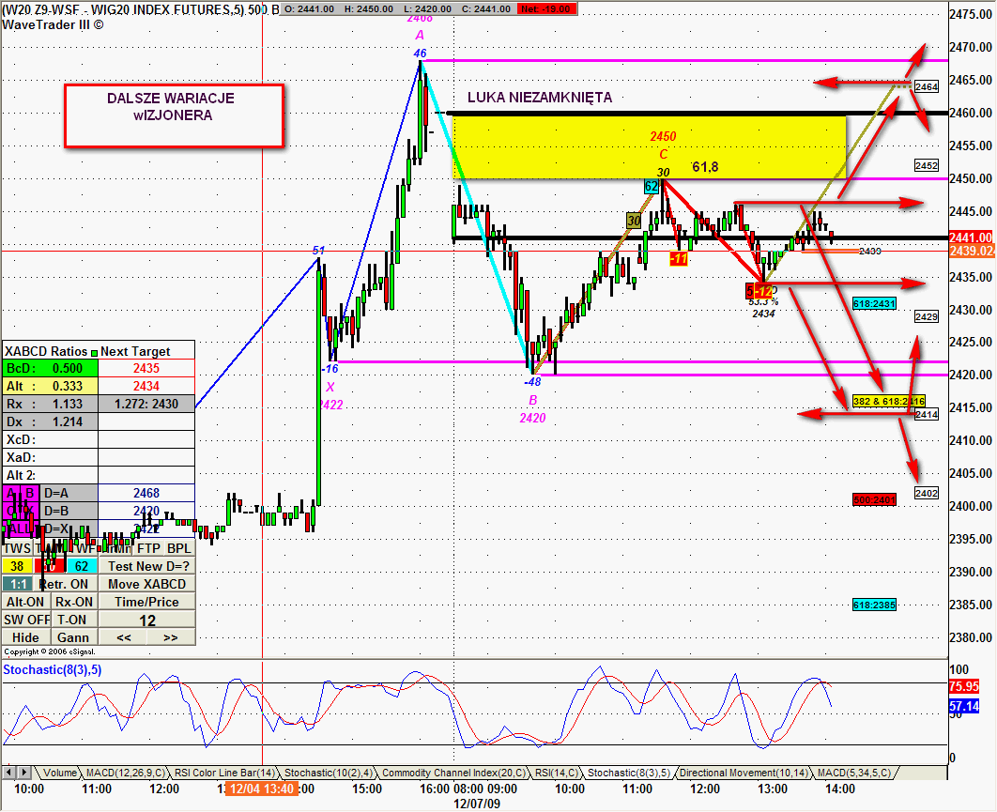This screenshot has height=812, width=997.
Task: Click the Rx 1.133 ratio cell
Action: (51, 404)
